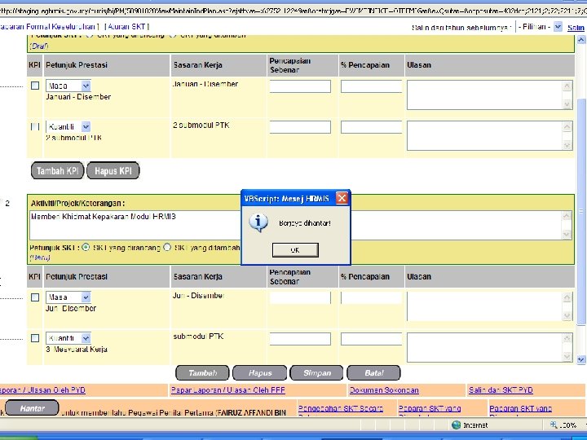Click % Pencapaian field for Januari - Disember
The image size is (587, 440).
point(371,86)
